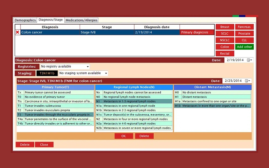Select N0 No regional lymph node metastasis
The image size is (269, 168).
tap(134, 97)
